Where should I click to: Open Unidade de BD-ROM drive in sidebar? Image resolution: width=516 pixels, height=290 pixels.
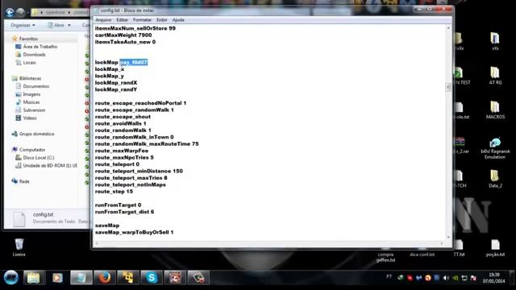click(49, 166)
